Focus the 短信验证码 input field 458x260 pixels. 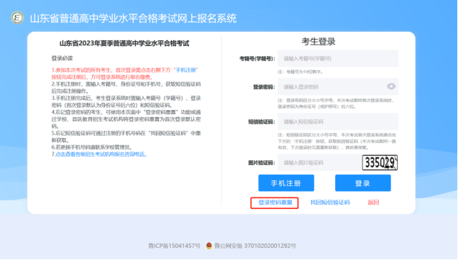[338, 121]
